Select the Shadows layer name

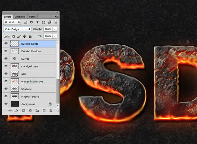26,89
